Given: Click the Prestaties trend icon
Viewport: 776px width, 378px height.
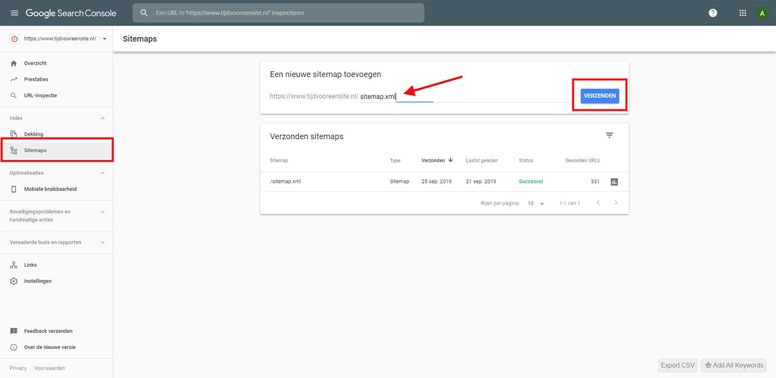Looking at the screenshot, I should pos(14,79).
